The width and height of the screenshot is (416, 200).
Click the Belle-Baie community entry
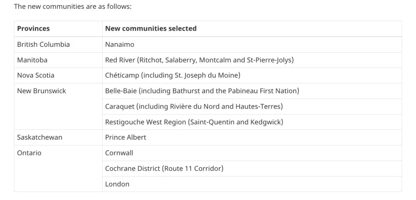(x=120, y=91)
